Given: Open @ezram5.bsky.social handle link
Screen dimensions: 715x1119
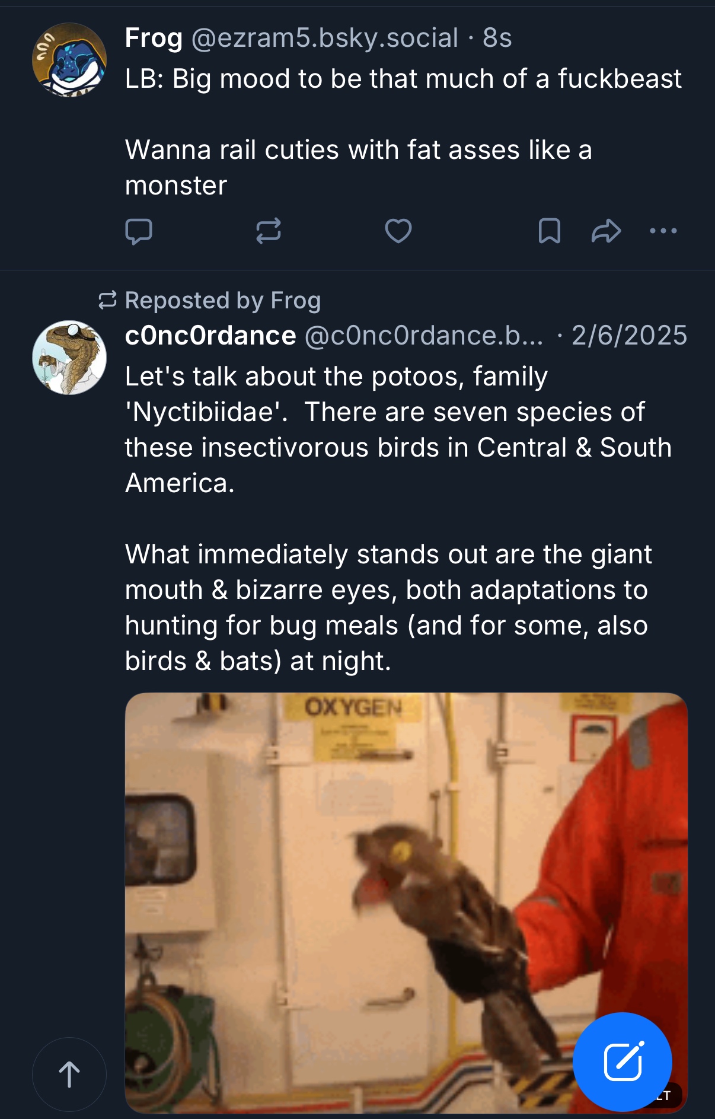Looking at the screenshot, I should (325, 38).
